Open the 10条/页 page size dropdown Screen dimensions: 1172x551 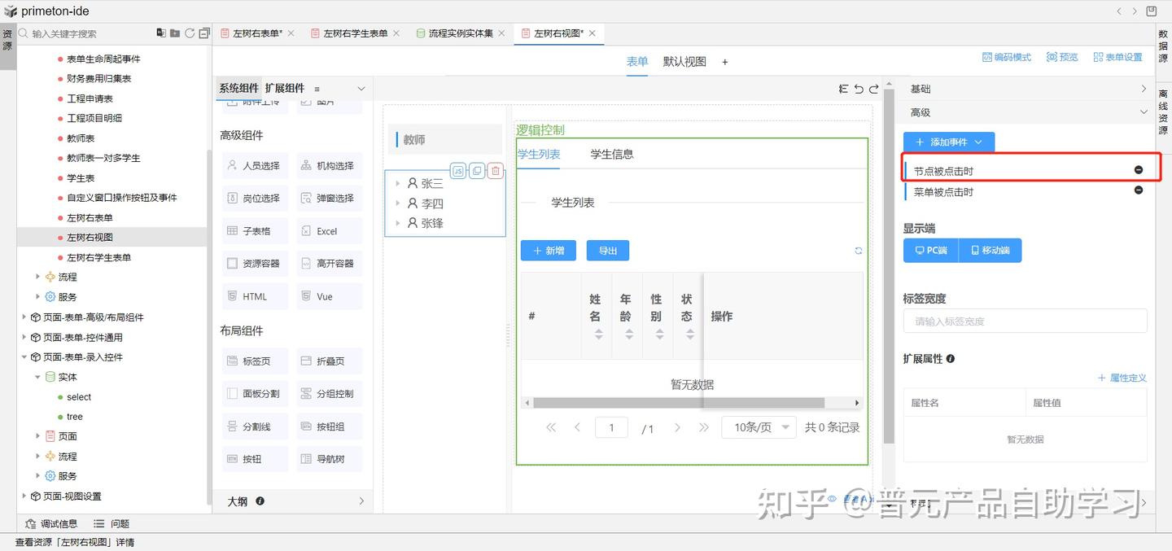pyautogui.click(x=758, y=426)
